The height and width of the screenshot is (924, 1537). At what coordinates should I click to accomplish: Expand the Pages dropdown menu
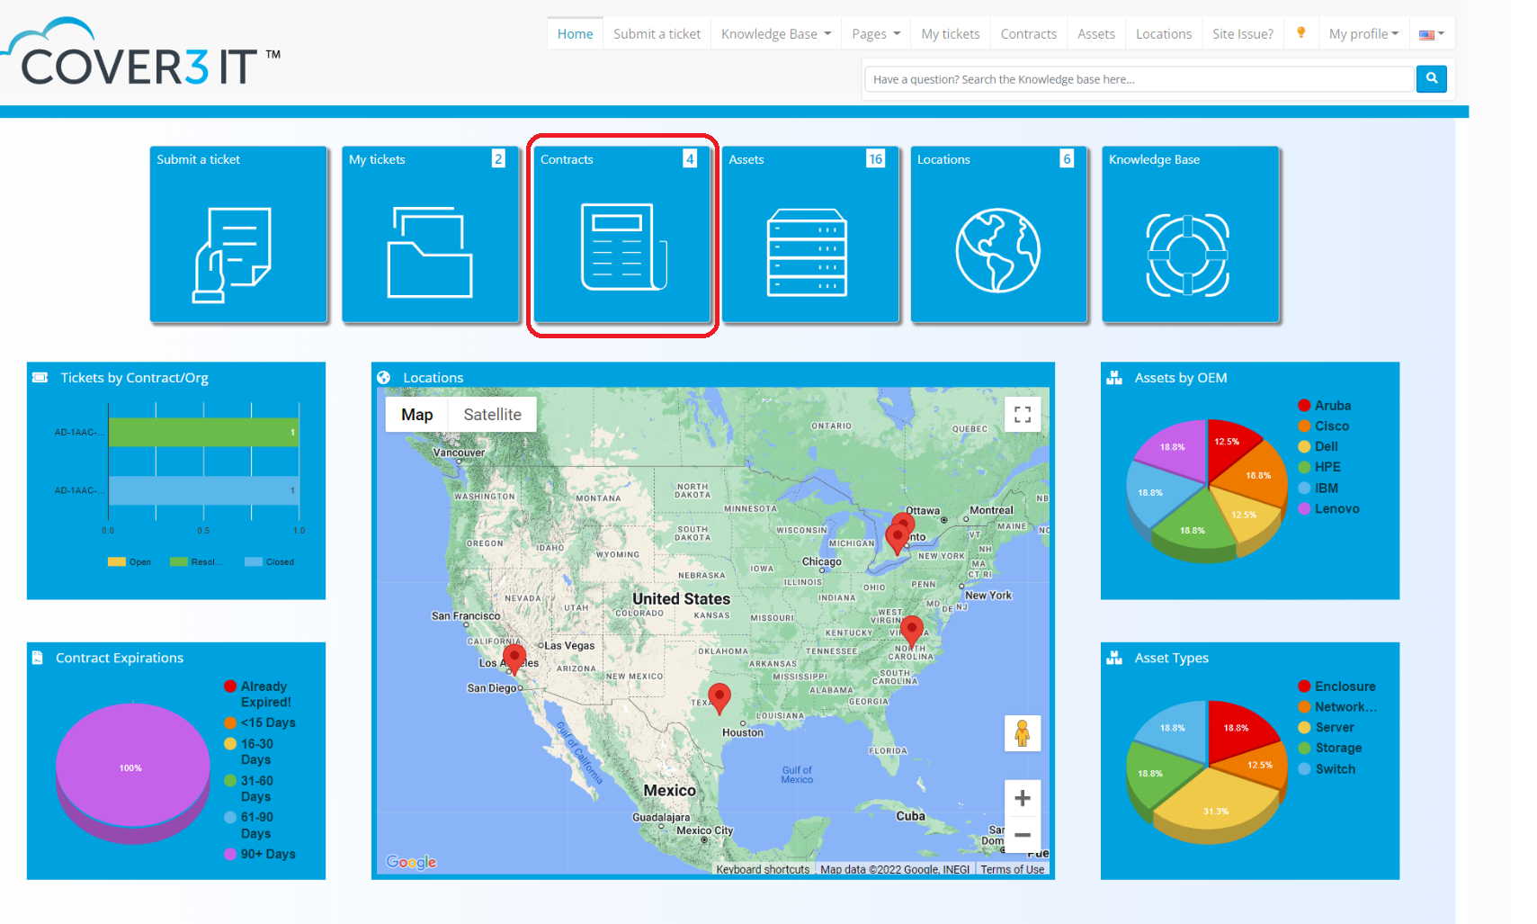tap(875, 34)
